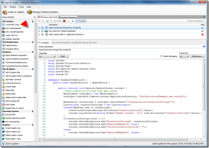Select Replace files on restart action
209x148 pixels.
[13, 108]
